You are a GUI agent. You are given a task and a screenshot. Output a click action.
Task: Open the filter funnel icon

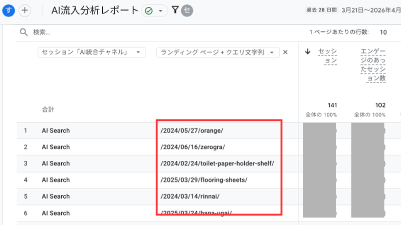(175, 10)
